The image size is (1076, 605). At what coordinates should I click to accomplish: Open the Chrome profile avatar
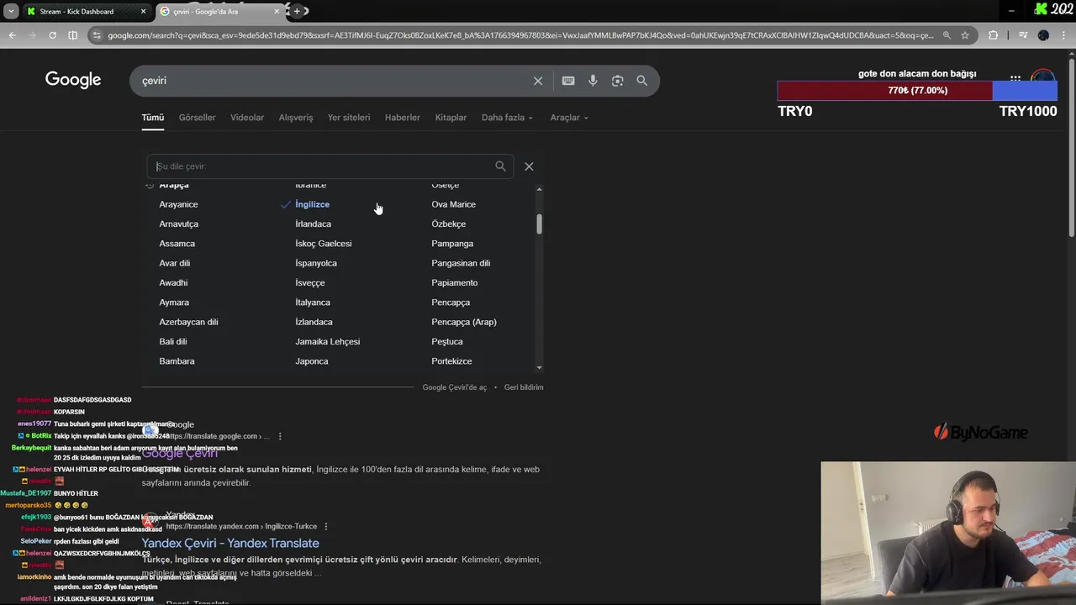(1043, 35)
